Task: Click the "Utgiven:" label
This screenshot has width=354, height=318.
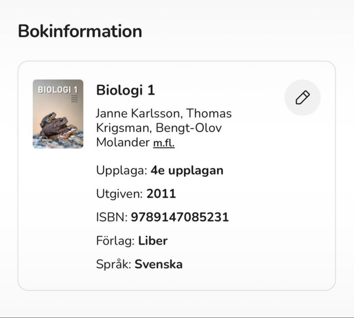Action: click(x=119, y=194)
